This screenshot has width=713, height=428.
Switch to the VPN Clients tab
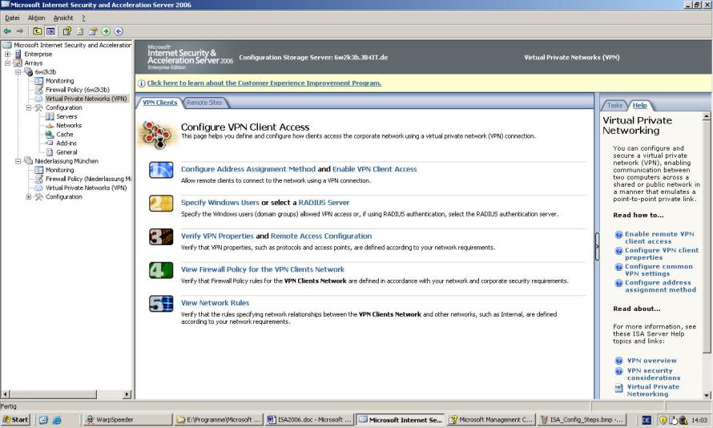(x=160, y=103)
